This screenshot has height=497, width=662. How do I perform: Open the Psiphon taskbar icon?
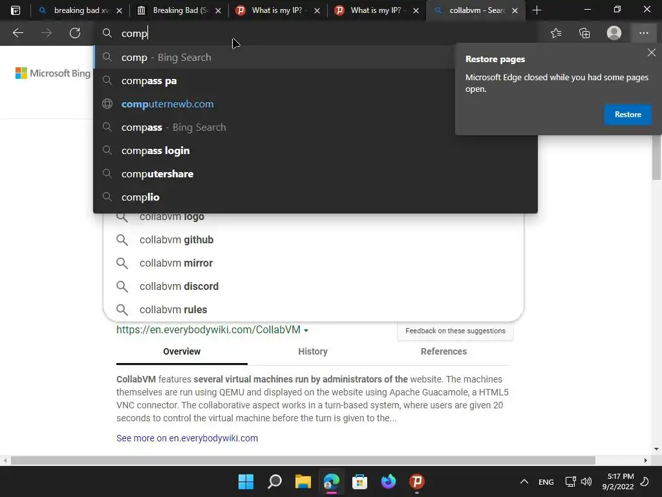pyautogui.click(x=417, y=481)
